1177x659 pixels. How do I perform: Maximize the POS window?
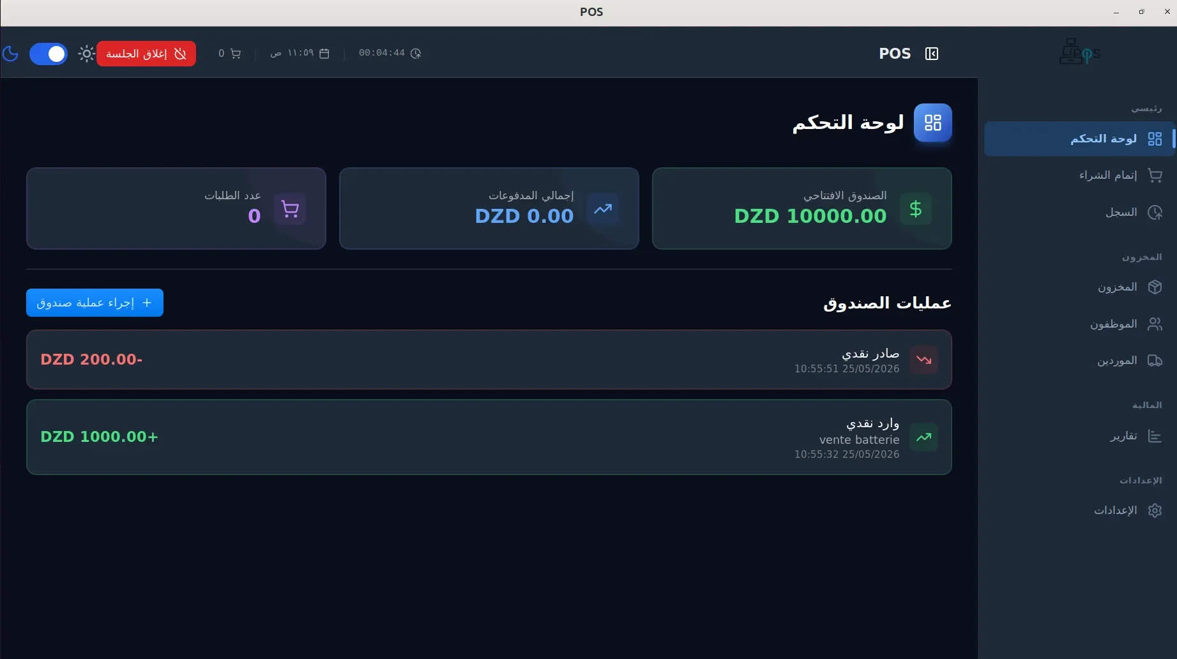pos(1141,12)
